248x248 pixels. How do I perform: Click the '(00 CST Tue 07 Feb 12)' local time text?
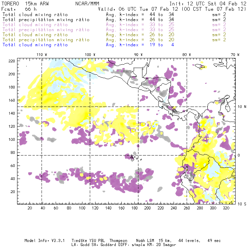coord(214,9)
